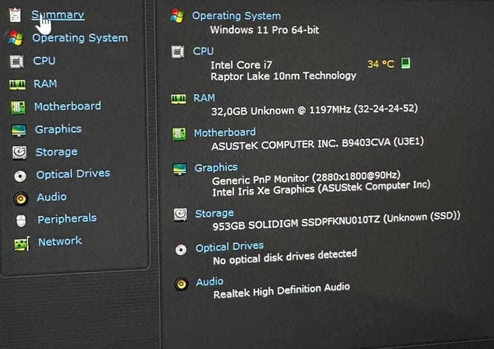Open Peripherals in the sidebar
494x349 pixels.
tap(67, 219)
